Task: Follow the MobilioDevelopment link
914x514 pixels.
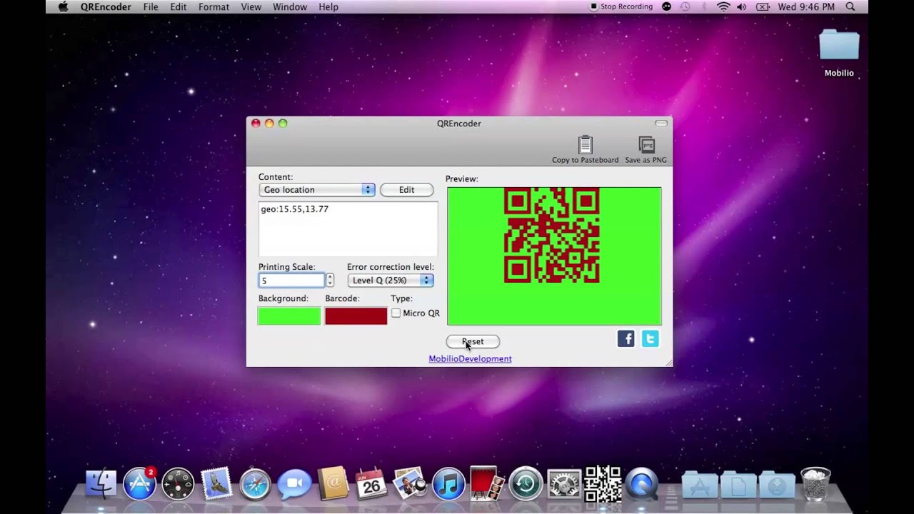Action: click(x=470, y=358)
